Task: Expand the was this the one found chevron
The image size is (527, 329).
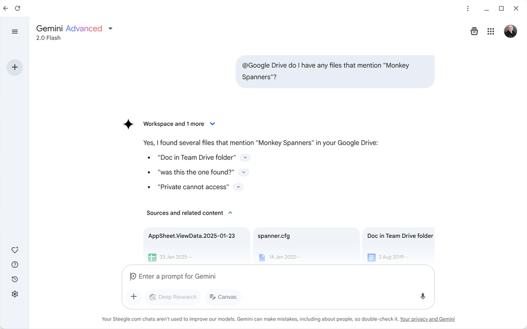Action: pyautogui.click(x=243, y=172)
